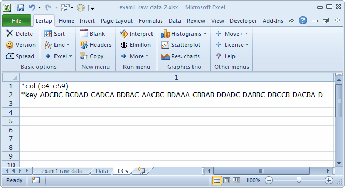Open the Line dropdown arrow

[x=68, y=45]
